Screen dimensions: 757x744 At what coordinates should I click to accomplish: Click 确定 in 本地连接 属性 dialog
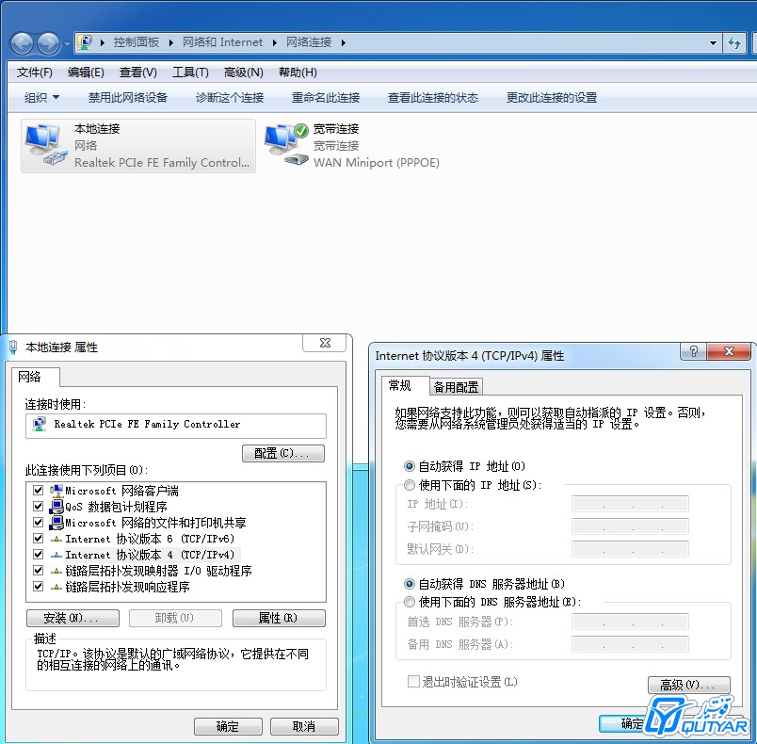229,726
